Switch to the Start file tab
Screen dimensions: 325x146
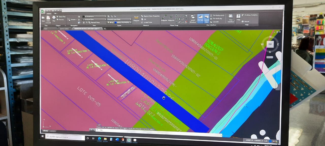(46, 29)
